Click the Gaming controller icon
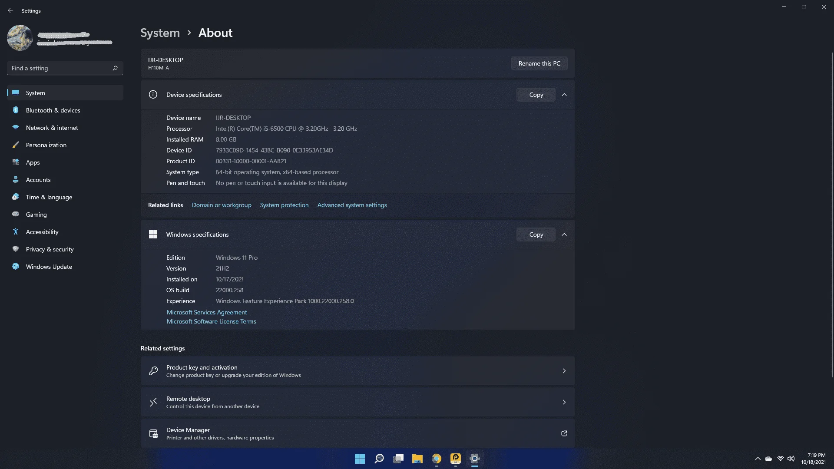The image size is (834, 469). (x=16, y=214)
